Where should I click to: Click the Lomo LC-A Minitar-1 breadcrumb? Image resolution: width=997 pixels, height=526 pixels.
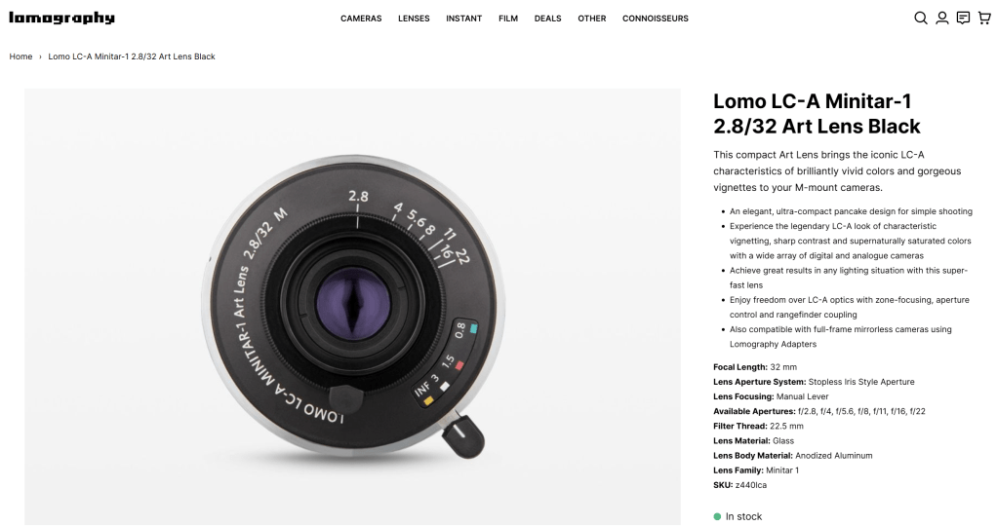[x=132, y=56]
